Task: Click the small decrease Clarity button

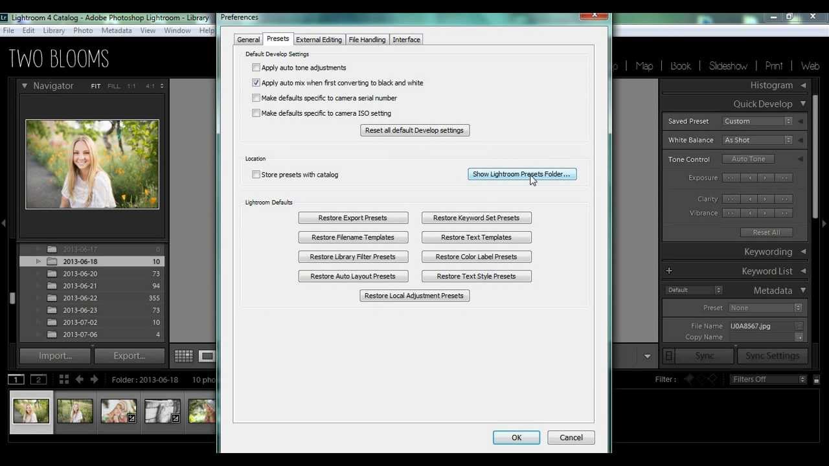Action: (749, 199)
